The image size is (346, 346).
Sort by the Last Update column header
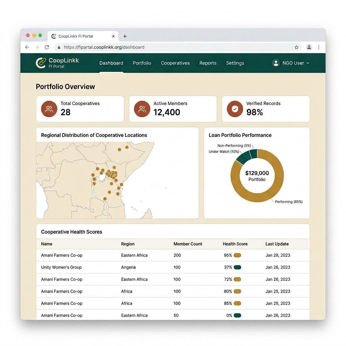pos(277,244)
